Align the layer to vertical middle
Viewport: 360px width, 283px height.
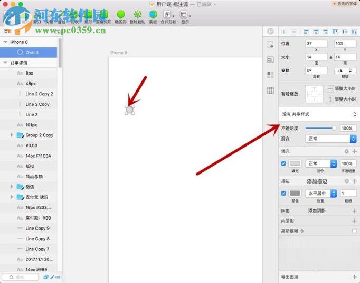[x=345, y=32]
